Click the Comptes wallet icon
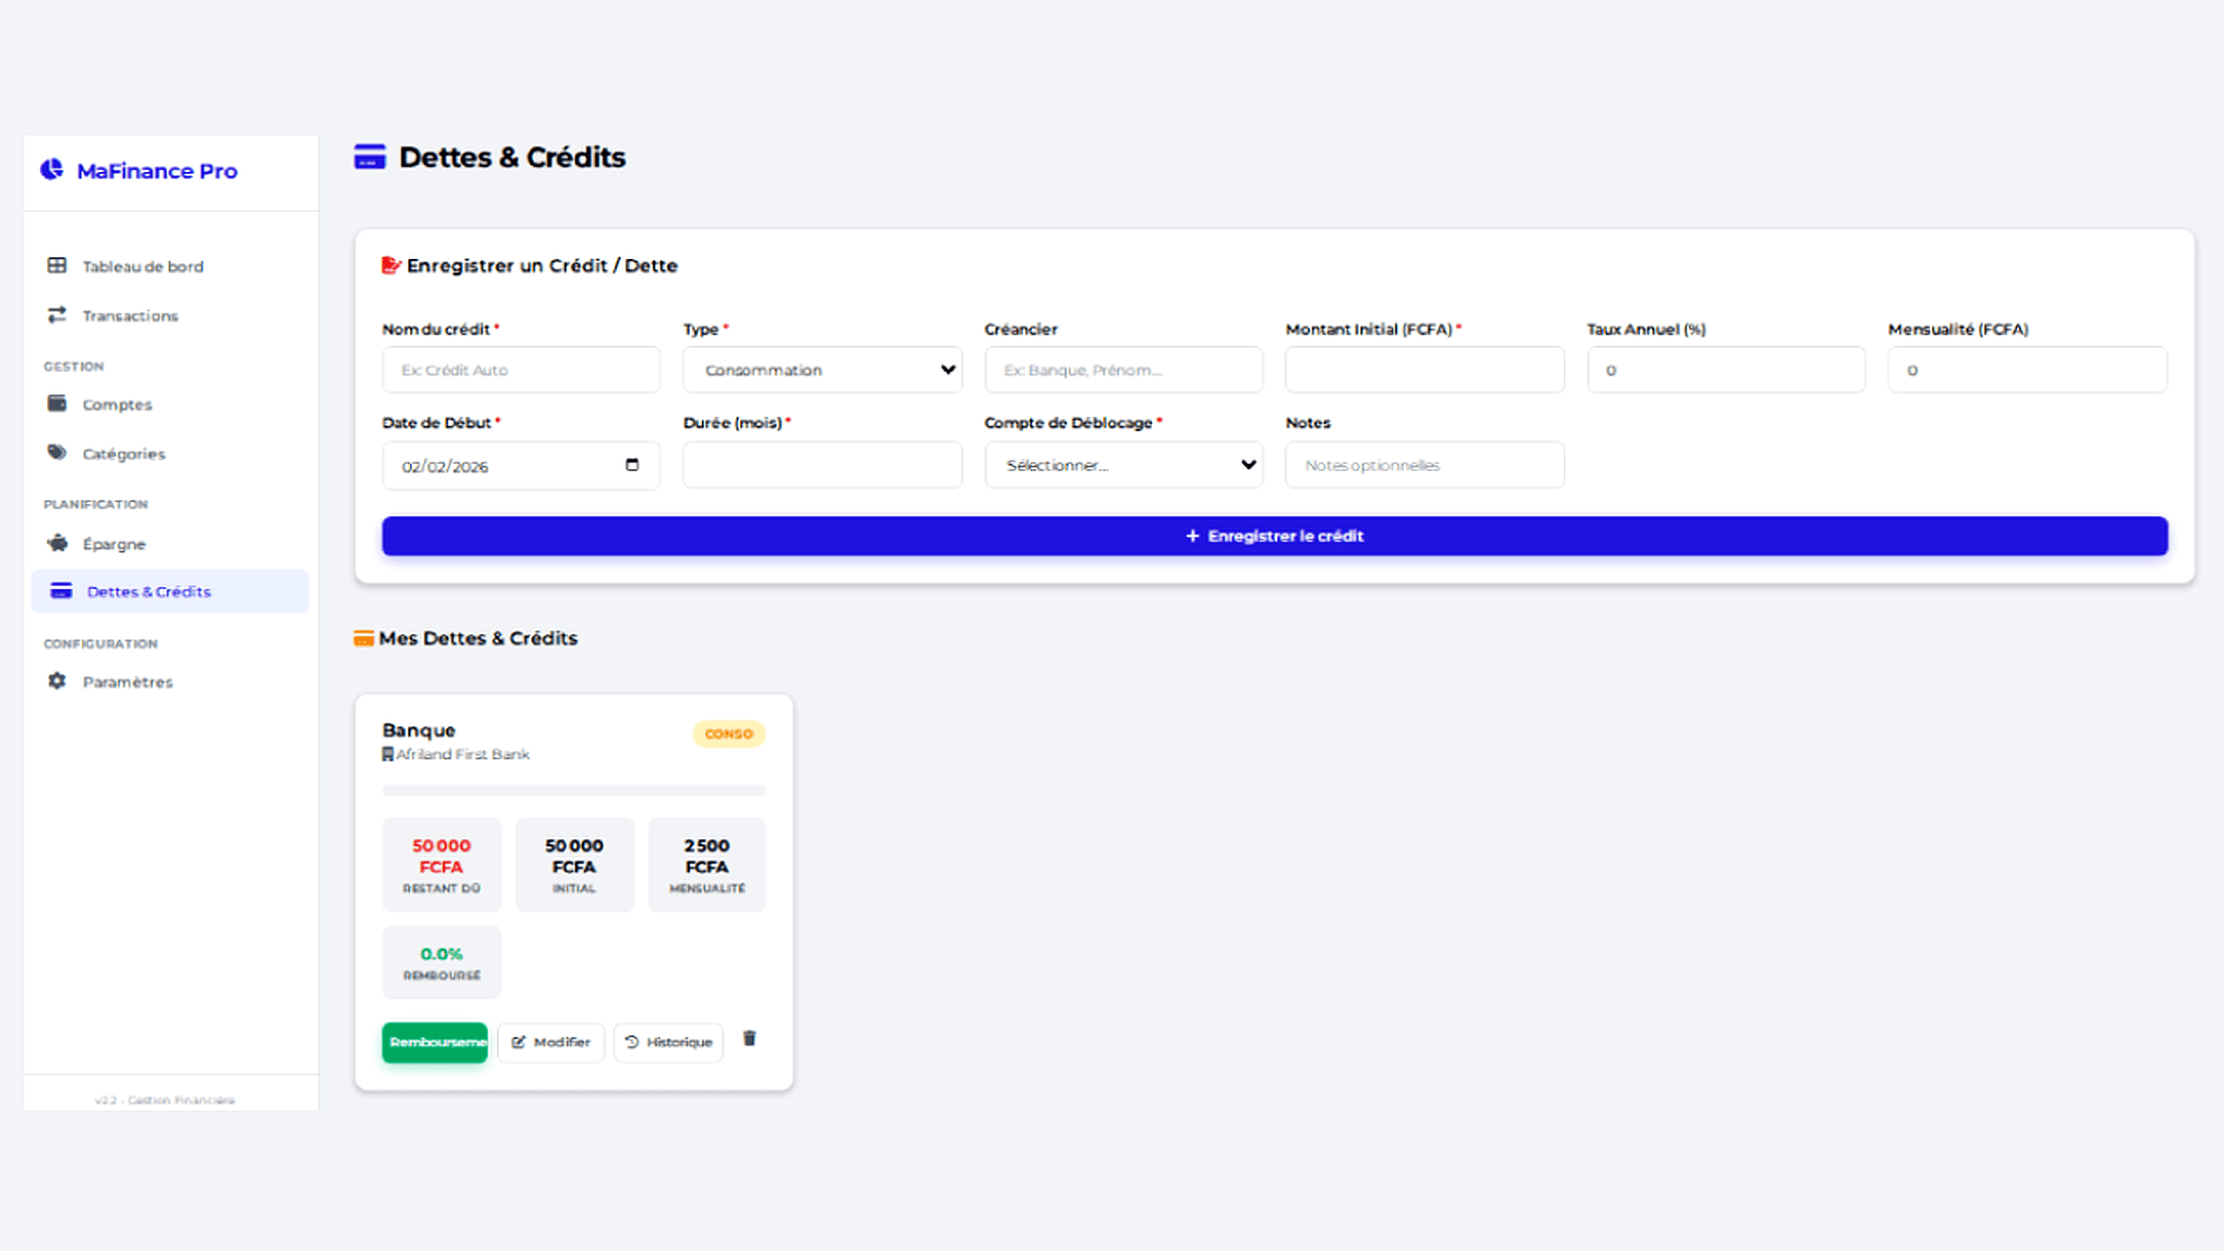 56,403
